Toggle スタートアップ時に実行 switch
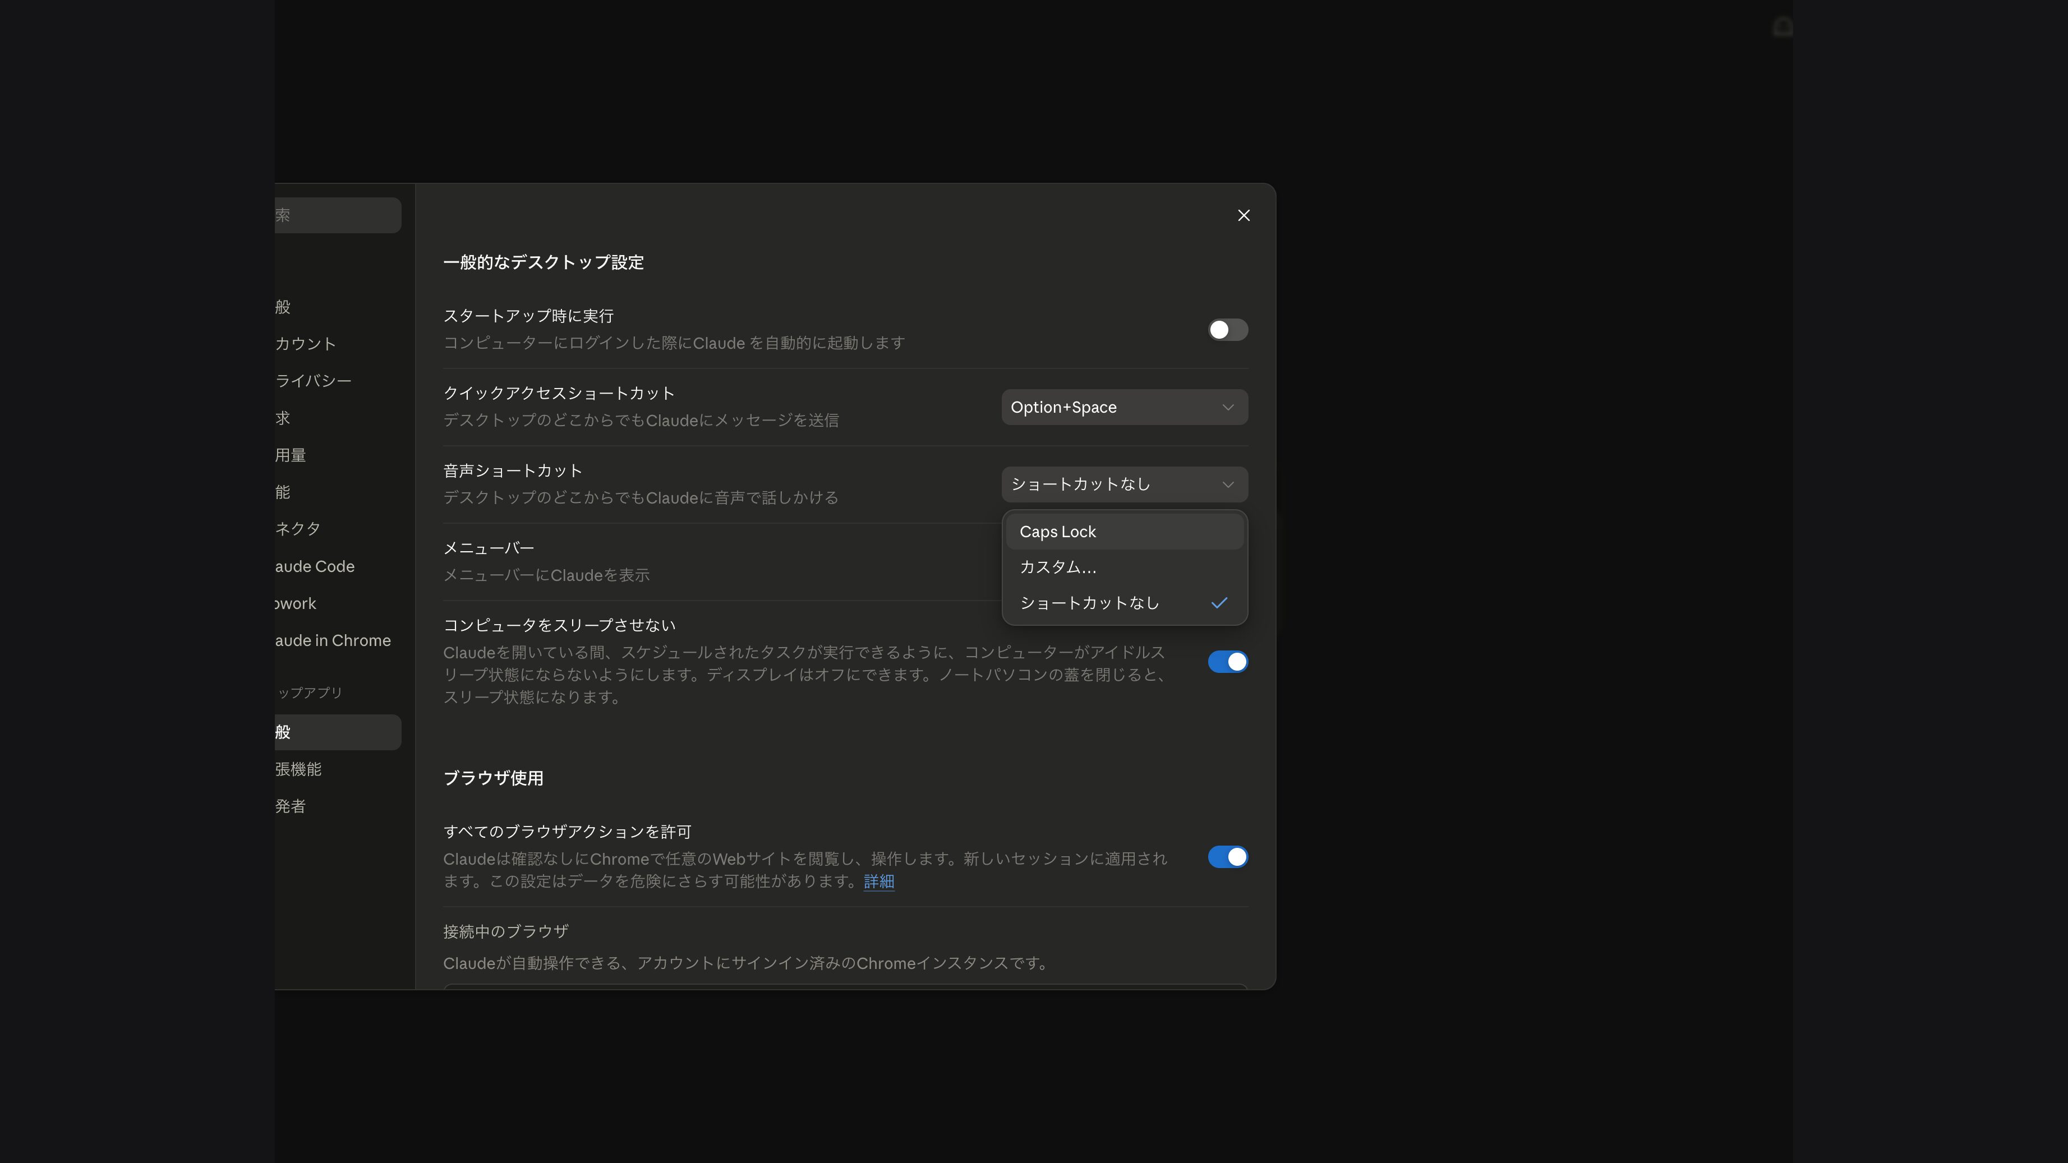The image size is (2068, 1163). (1227, 330)
